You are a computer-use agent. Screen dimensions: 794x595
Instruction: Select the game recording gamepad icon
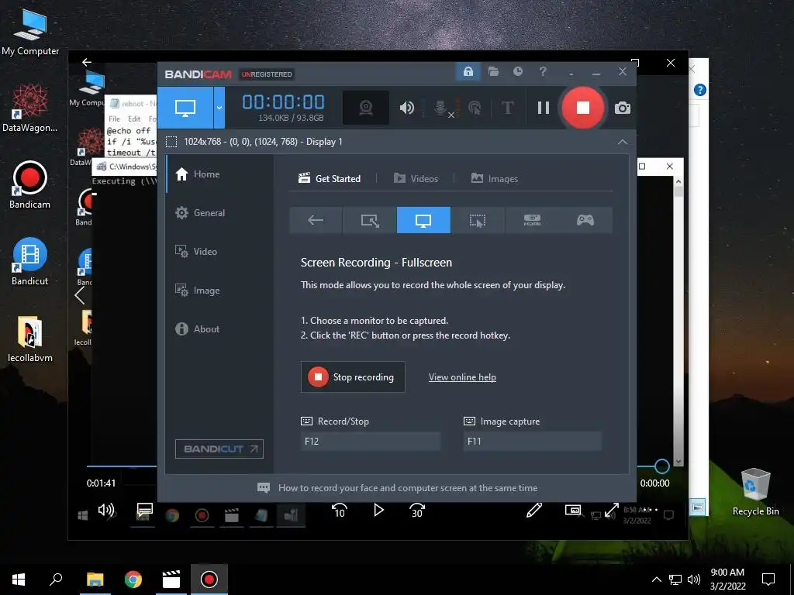click(585, 220)
